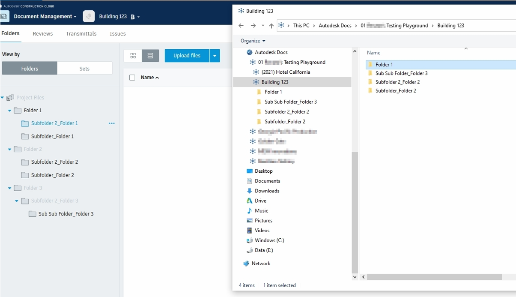Screen dimensions: 516x297
Task: Tick the select-all files checkbox
Action: (x=132, y=77)
